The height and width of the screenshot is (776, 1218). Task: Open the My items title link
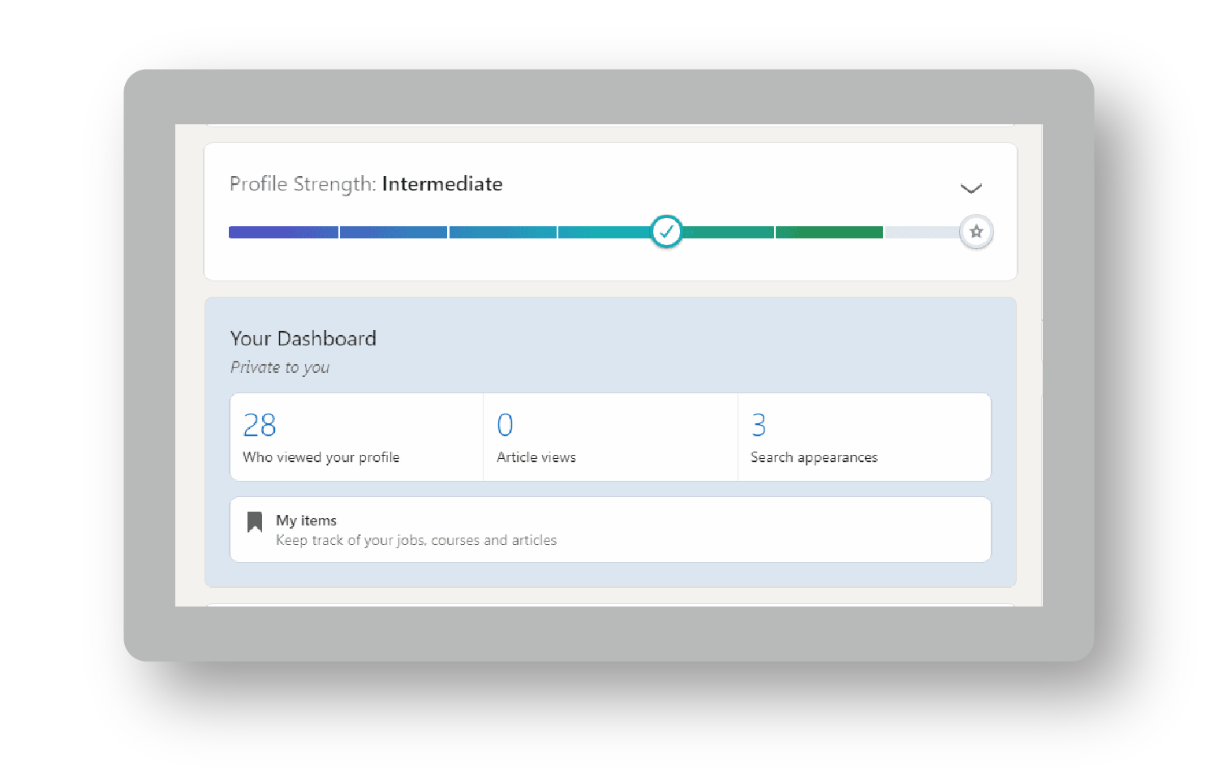pos(306,521)
